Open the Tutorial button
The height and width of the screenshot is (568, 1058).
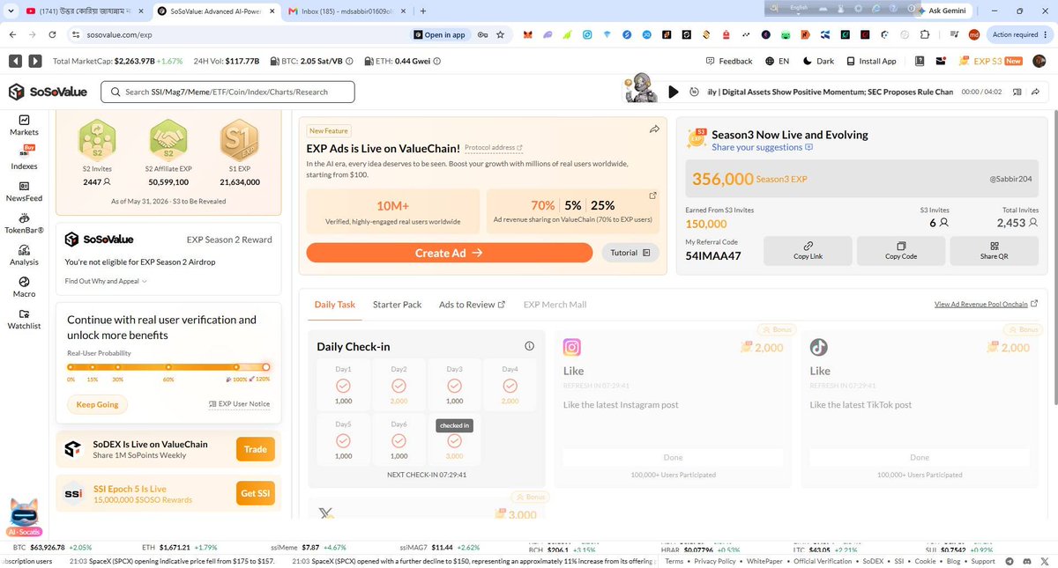tap(630, 253)
